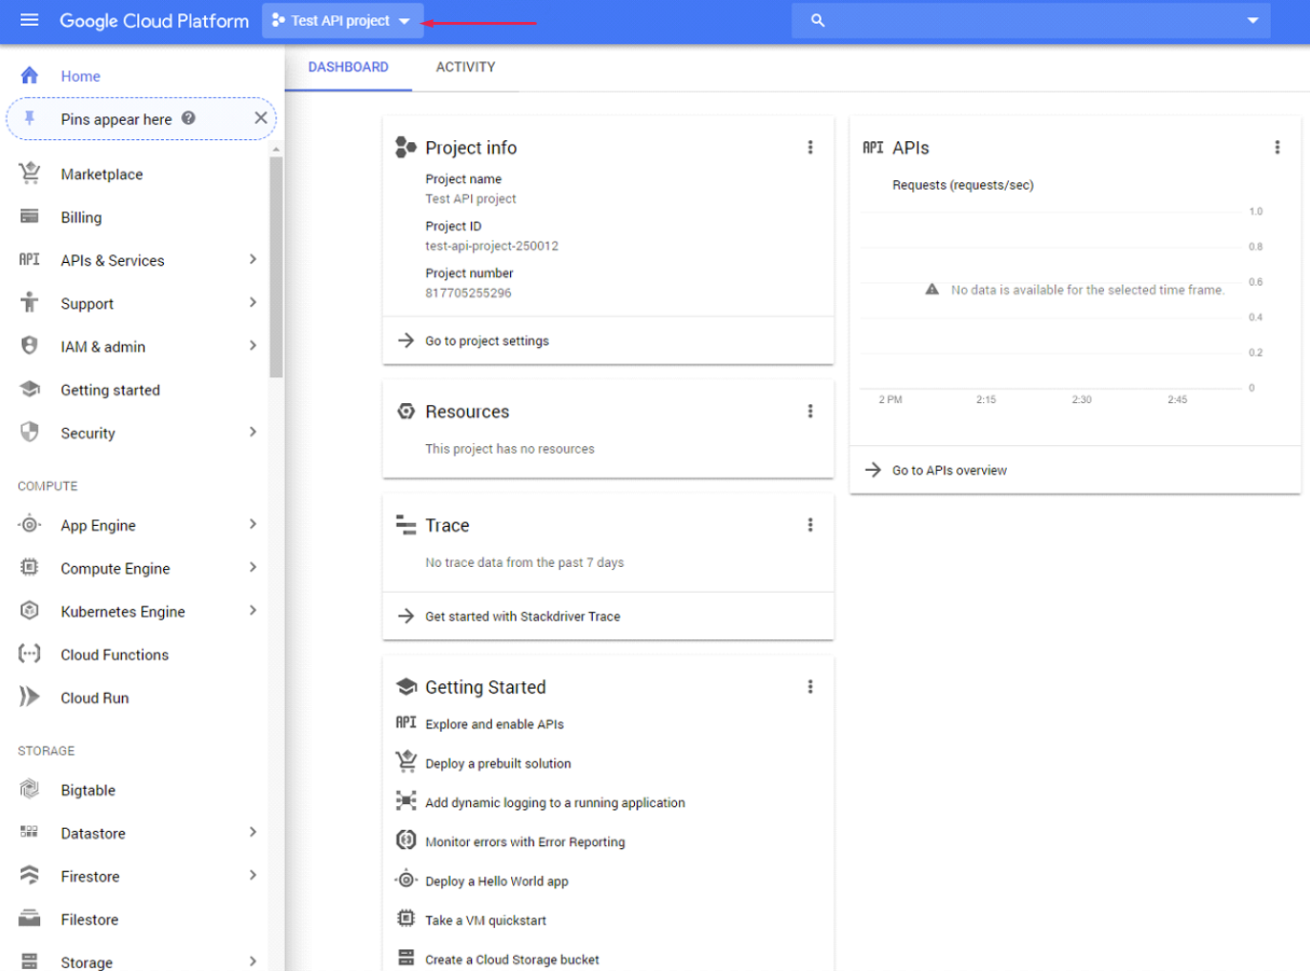The image size is (1310, 971).
Task: Click the sidebar vertical scrollbar
Action: click(276, 267)
